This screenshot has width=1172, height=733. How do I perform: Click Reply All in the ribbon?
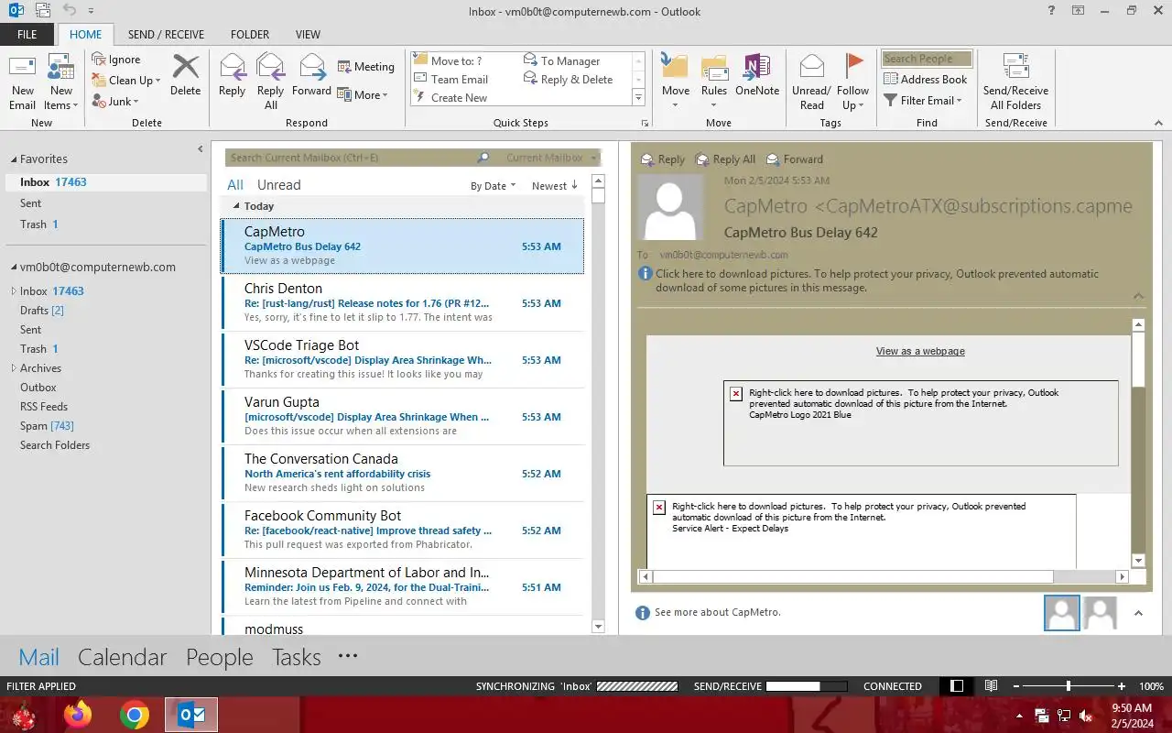(x=270, y=82)
